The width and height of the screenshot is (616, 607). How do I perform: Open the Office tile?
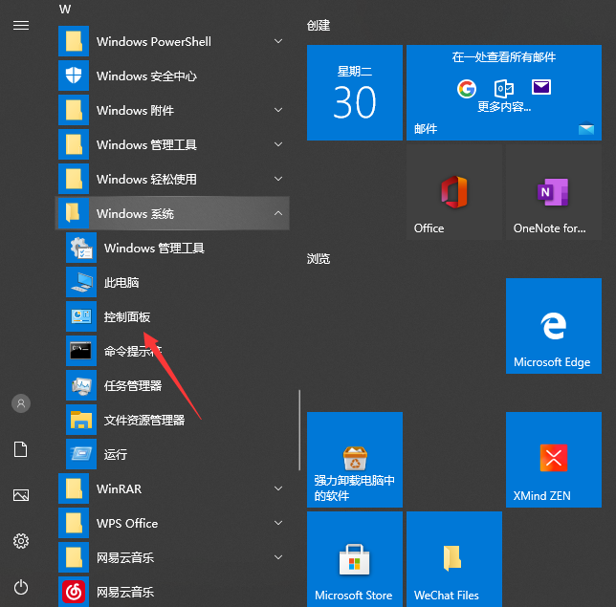coord(453,194)
